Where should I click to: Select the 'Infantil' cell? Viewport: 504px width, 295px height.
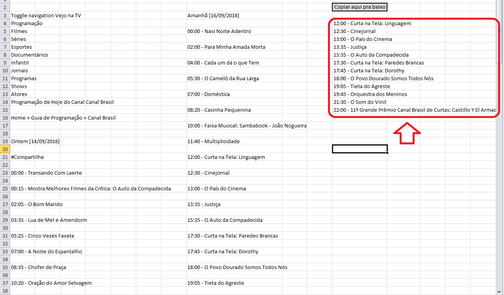click(20, 63)
